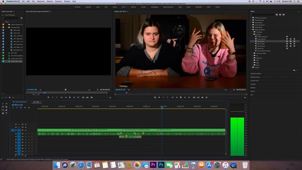The image size is (302, 170).
Task: Toggle V2 track eye visibility
Action: tap(25, 127)
